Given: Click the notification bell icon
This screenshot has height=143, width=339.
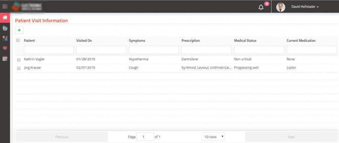Looking at the screenshot, I should pyautogui.click(x=261, y=7).
